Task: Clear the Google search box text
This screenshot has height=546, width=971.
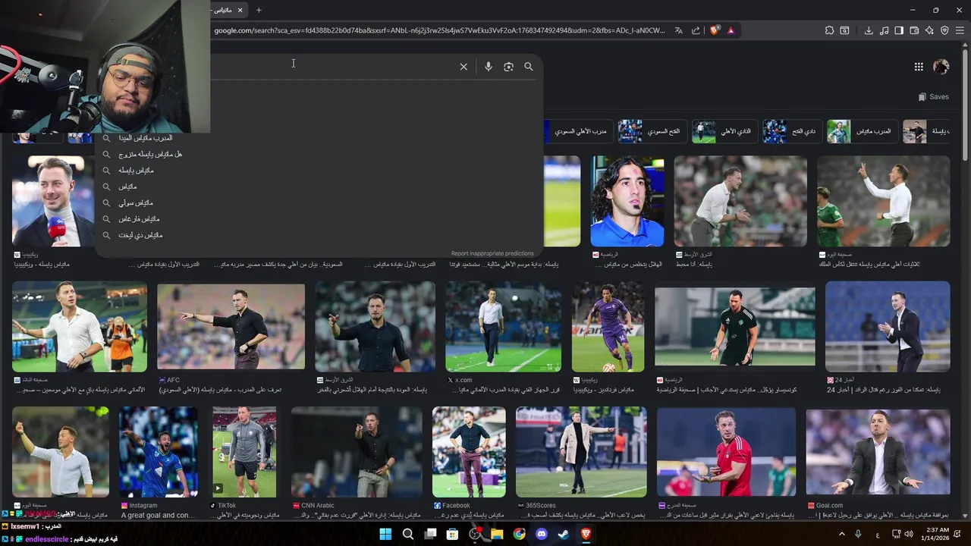Action: coord(464,67)
